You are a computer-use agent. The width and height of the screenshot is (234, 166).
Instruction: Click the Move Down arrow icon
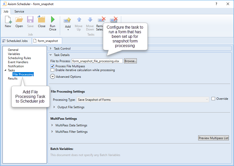click(90, 20)
